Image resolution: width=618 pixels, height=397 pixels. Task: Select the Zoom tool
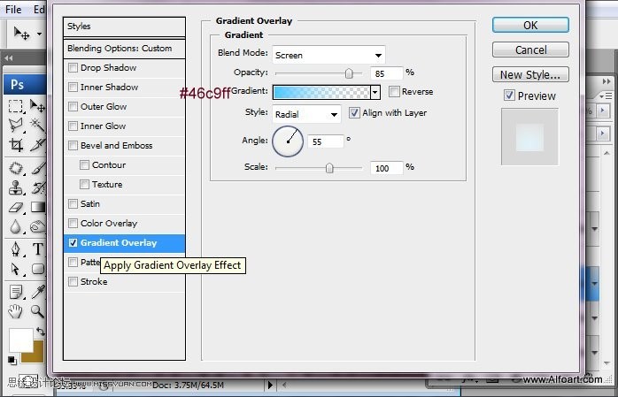(x=38, y=311)
